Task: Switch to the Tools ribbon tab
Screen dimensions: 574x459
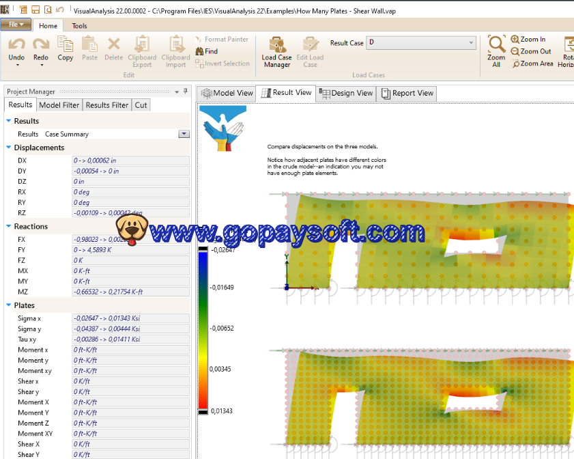Action: pos(79,26)
